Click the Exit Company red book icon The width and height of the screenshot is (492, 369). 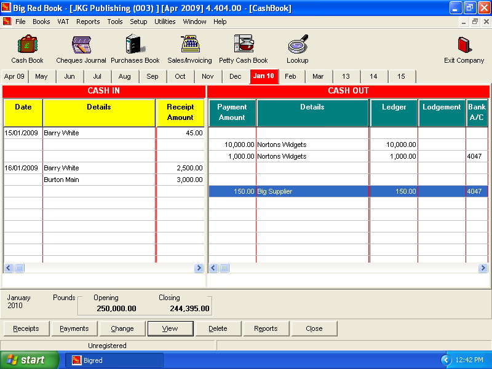point(464,45)
